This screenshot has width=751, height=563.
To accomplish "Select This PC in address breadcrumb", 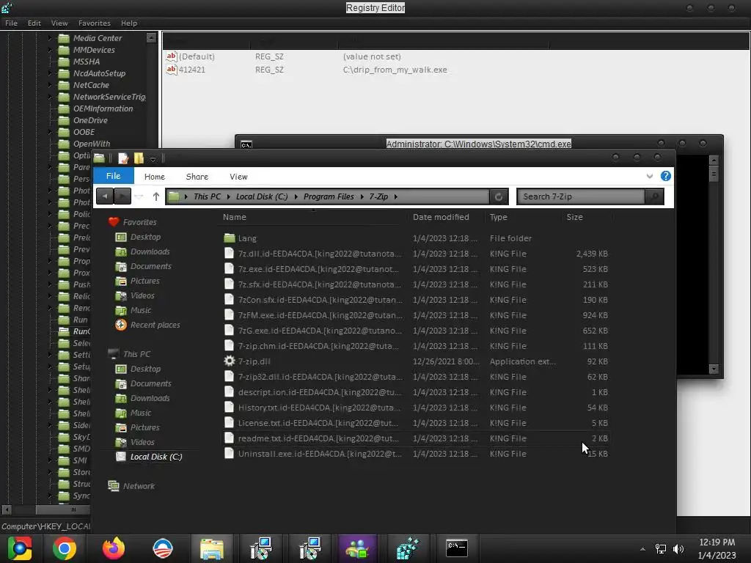I will [207, 196].
